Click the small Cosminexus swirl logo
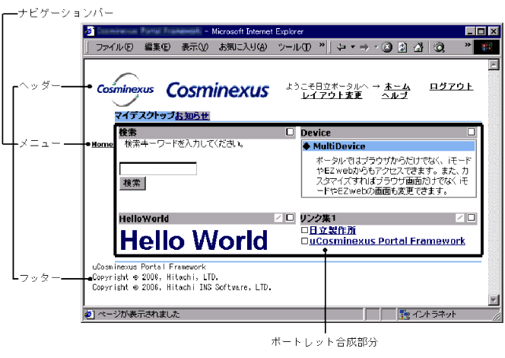This screenshot has width=505, height=358. pos(125,89)
